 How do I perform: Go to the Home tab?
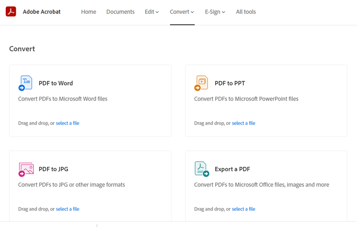click(89, 12)
